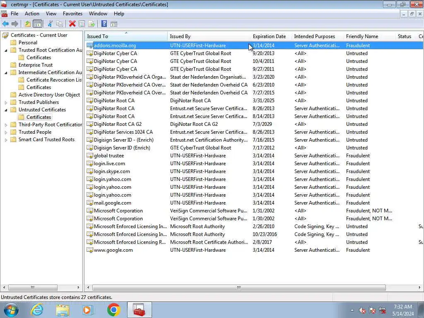Sort by Expiration Date column header
This screenshot has width=424, height=318.
click(271, 36)
